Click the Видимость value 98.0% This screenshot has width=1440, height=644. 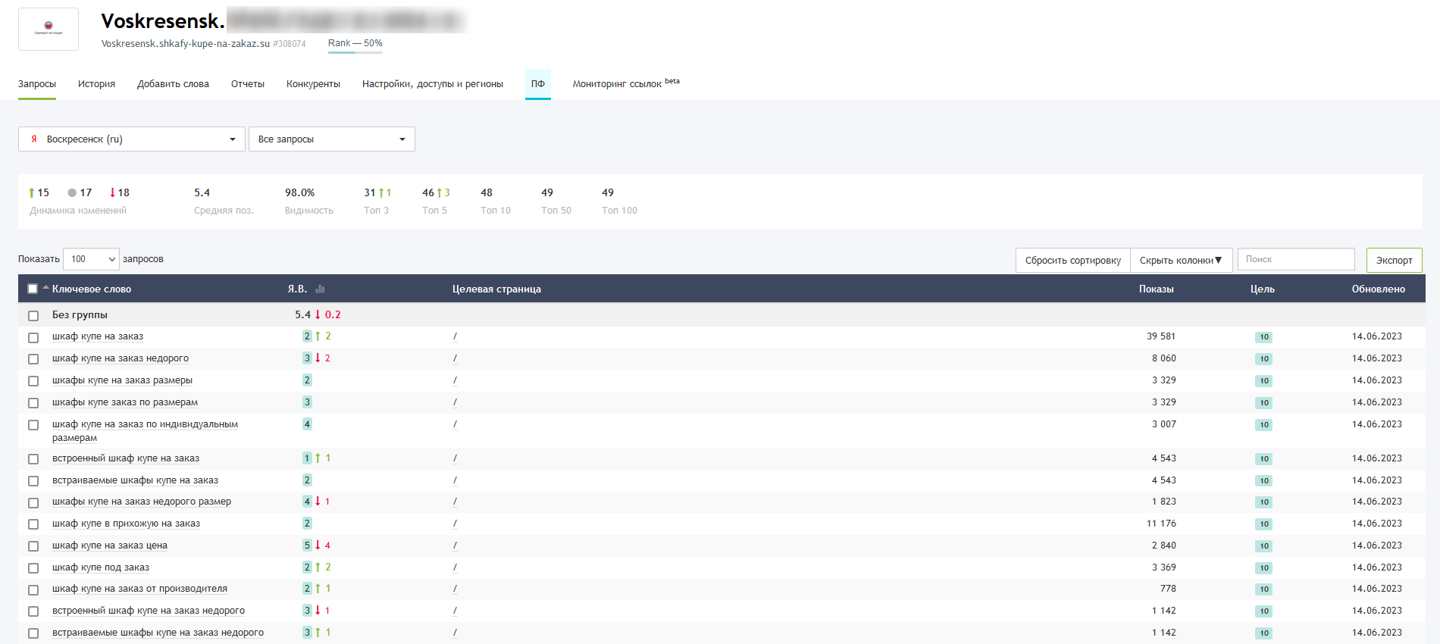pos(299,193)
